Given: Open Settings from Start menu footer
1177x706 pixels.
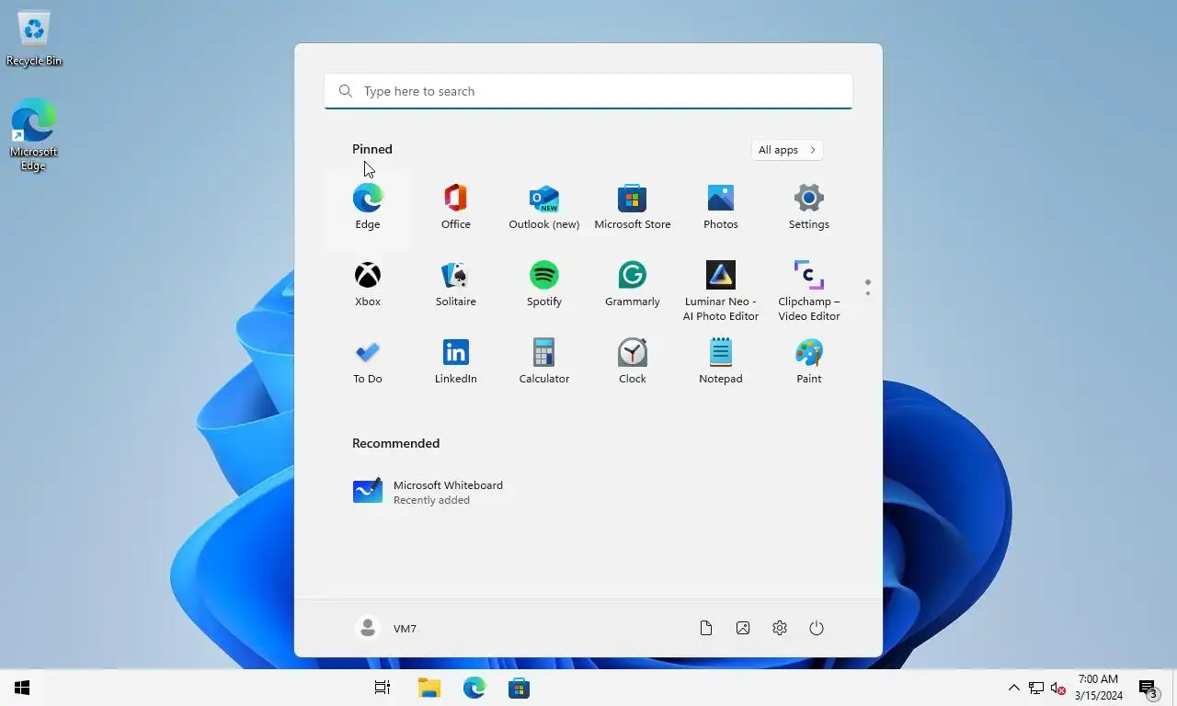Looking at the screenshot, I should [780, 628].
